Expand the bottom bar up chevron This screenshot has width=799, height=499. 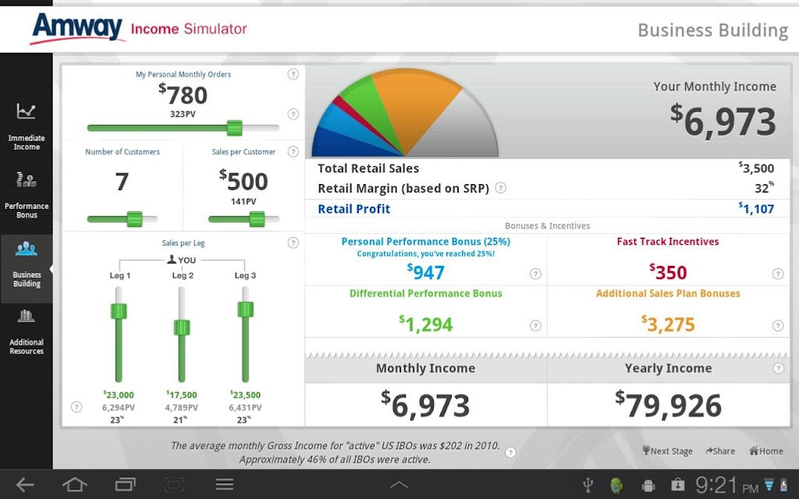(399, 485)
